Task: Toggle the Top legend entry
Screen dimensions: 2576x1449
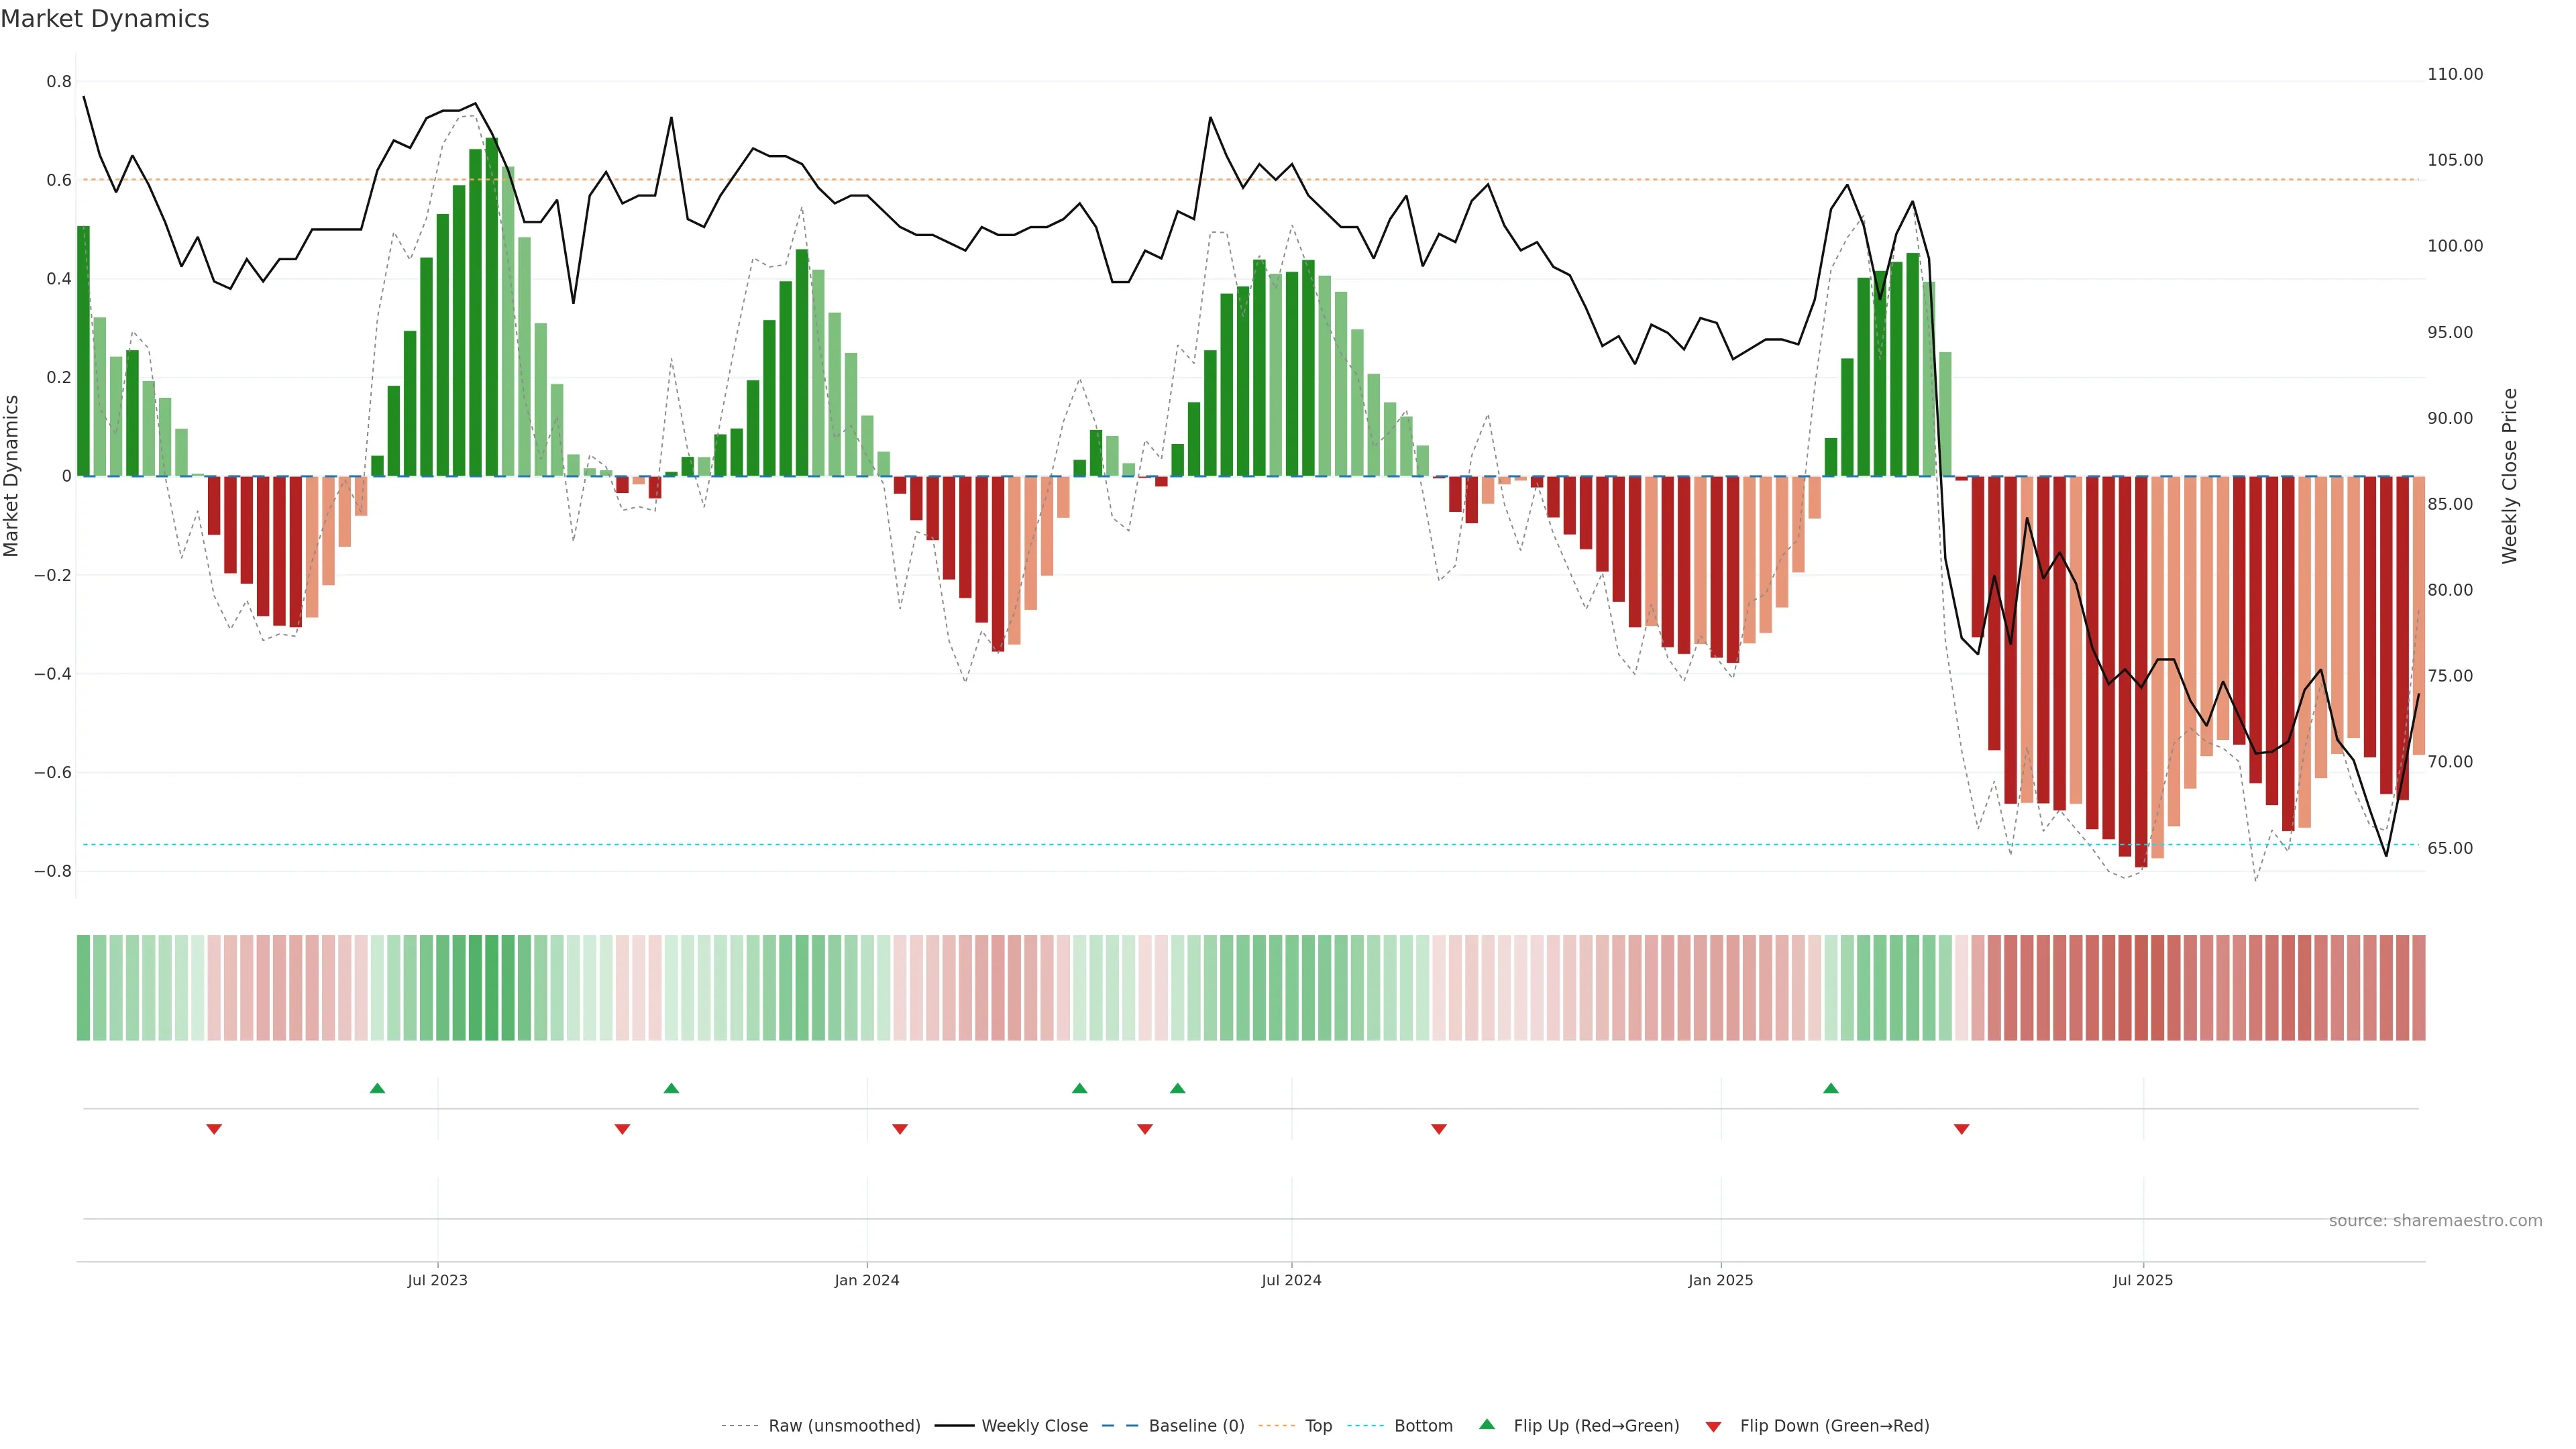Action: click(1318, 1426)
